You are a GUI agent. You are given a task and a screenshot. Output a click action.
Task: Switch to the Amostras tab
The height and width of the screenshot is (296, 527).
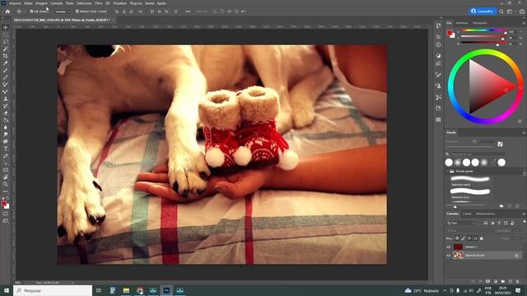pos(462,23)
